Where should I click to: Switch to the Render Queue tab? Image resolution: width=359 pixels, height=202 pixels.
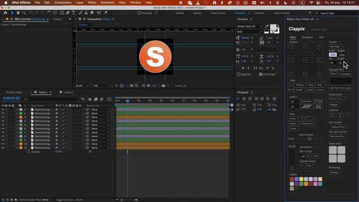(x=14, y=92)
